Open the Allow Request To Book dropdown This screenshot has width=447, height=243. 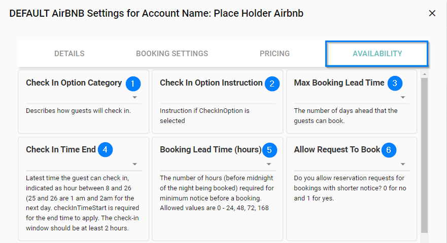point(402,164)
